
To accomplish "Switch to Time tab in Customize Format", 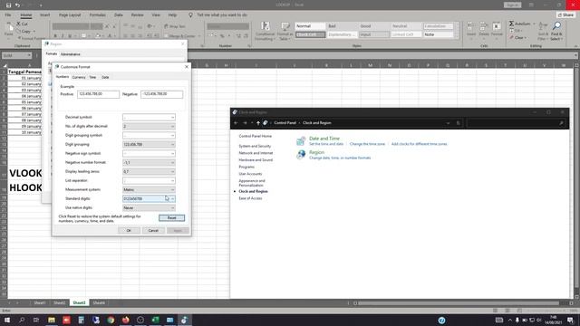I will [x=92, y=77].
